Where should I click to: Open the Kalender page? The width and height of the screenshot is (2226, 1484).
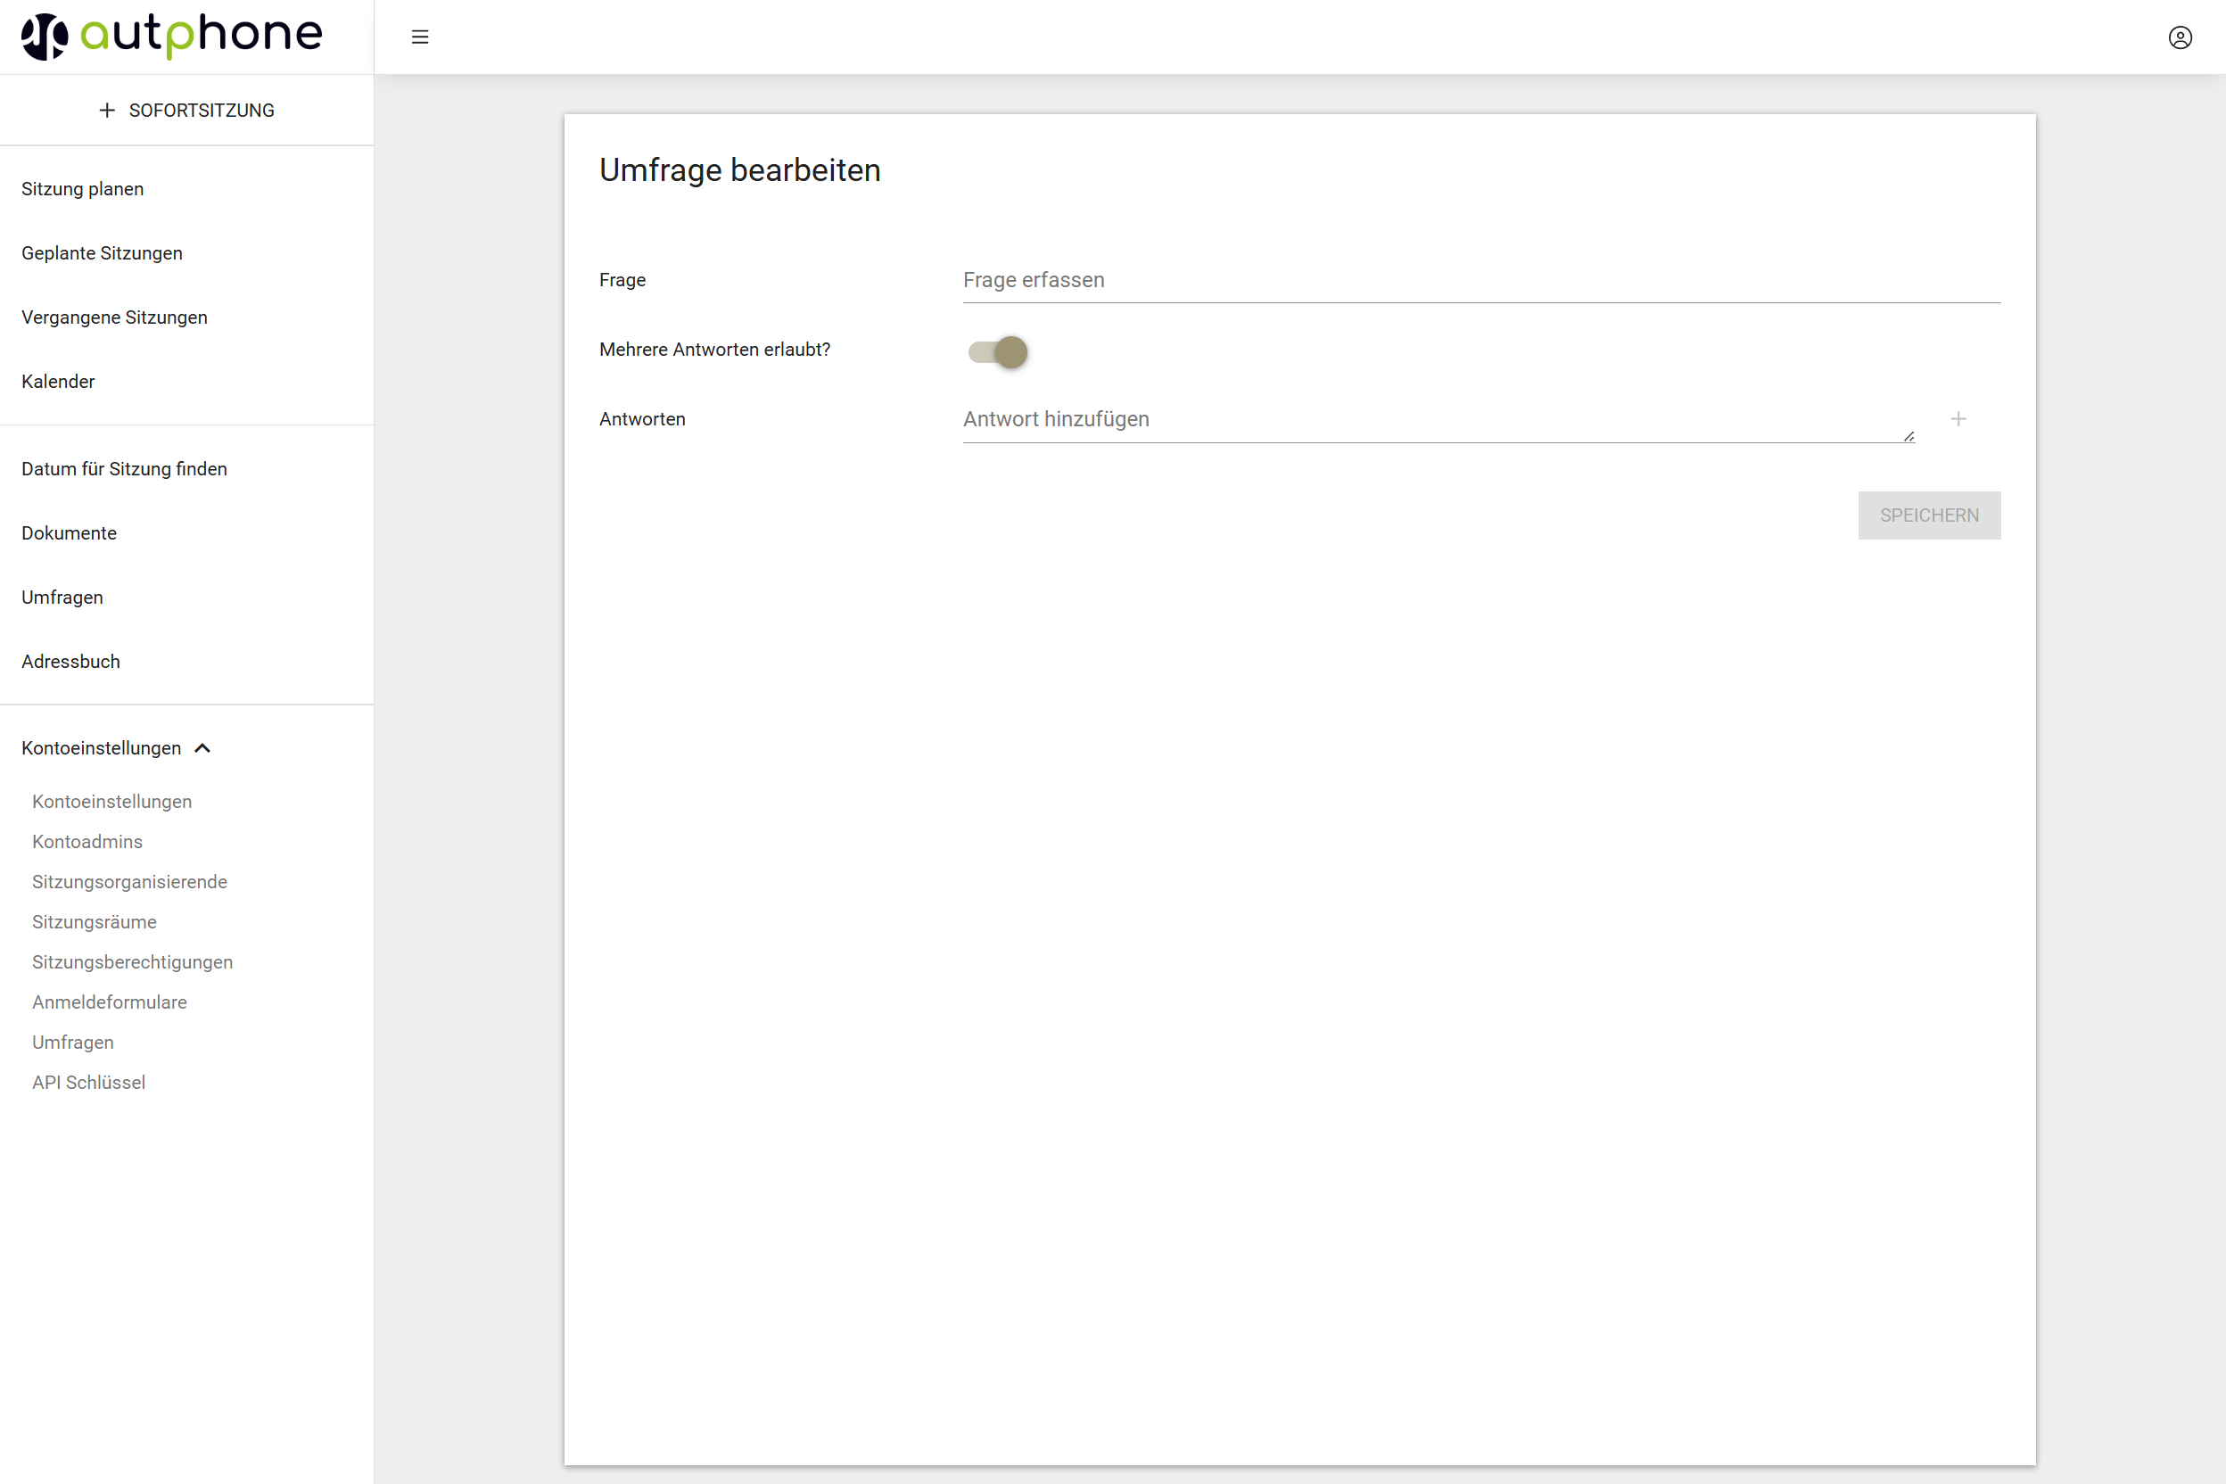[58, 382]
